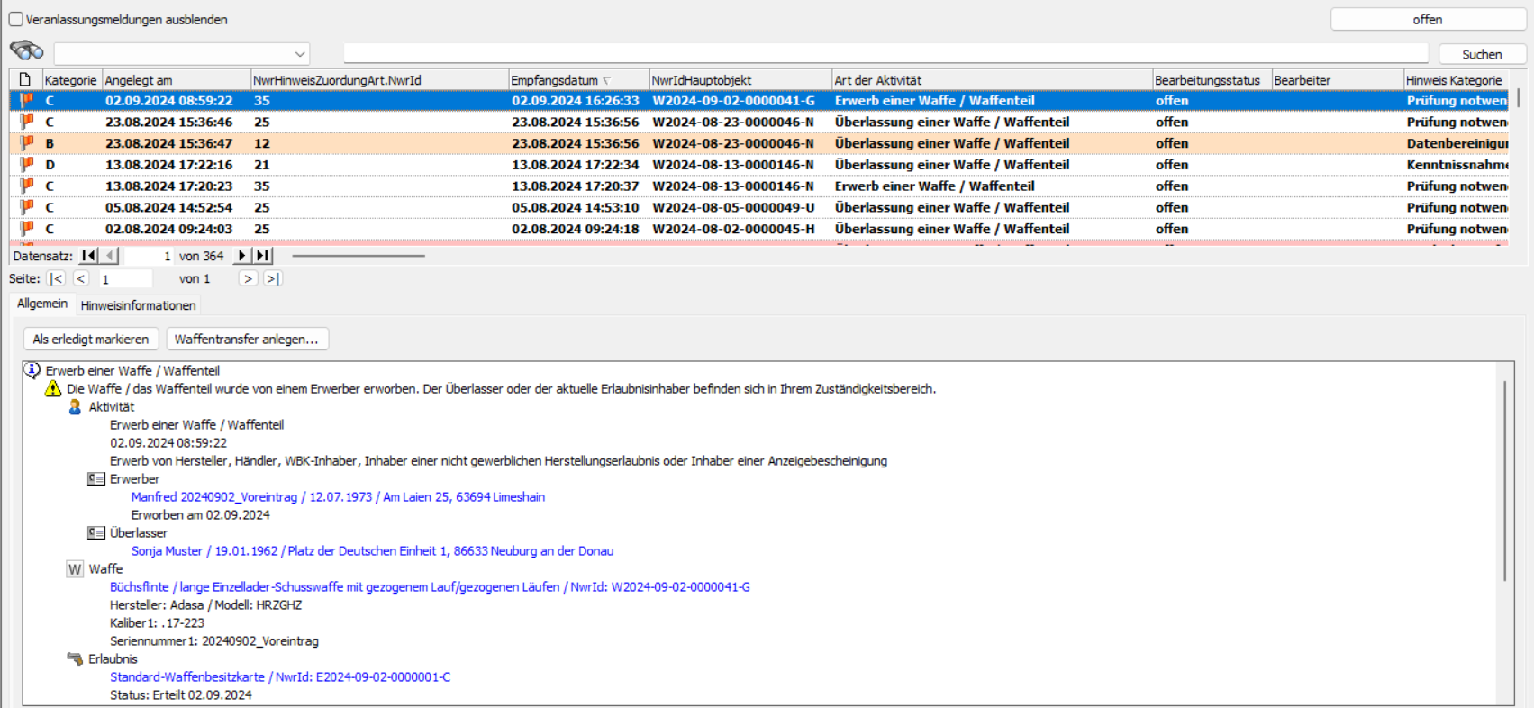Click Als erledigt markieren button
Screen dimensions: 1534x708
click(91, 340)
